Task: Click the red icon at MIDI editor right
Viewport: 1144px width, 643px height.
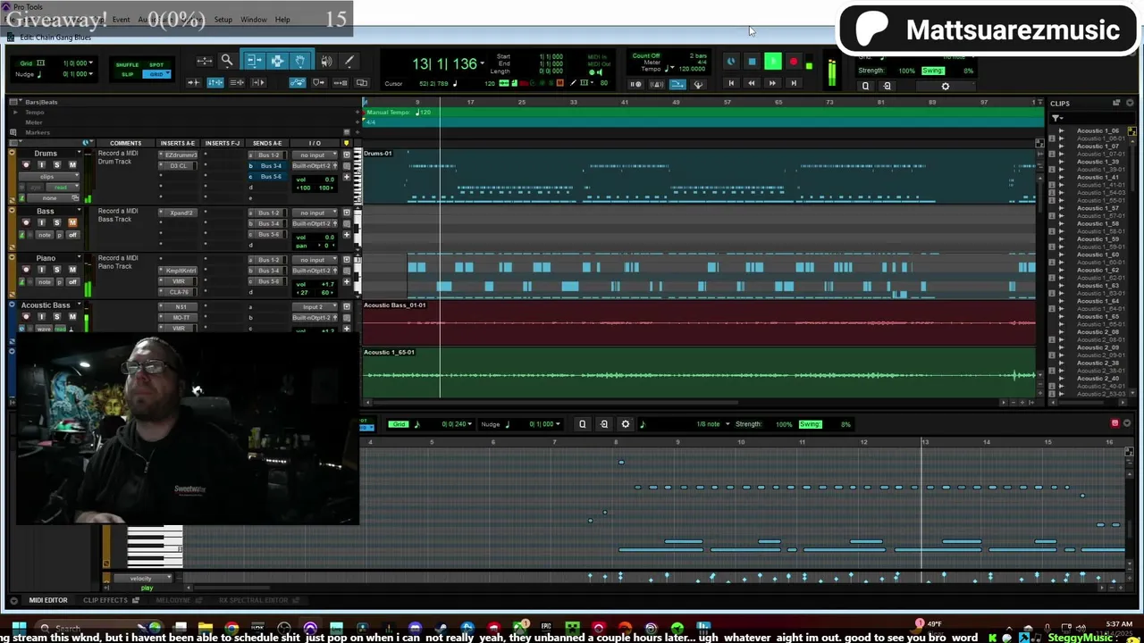Action: pos(1115,423)
